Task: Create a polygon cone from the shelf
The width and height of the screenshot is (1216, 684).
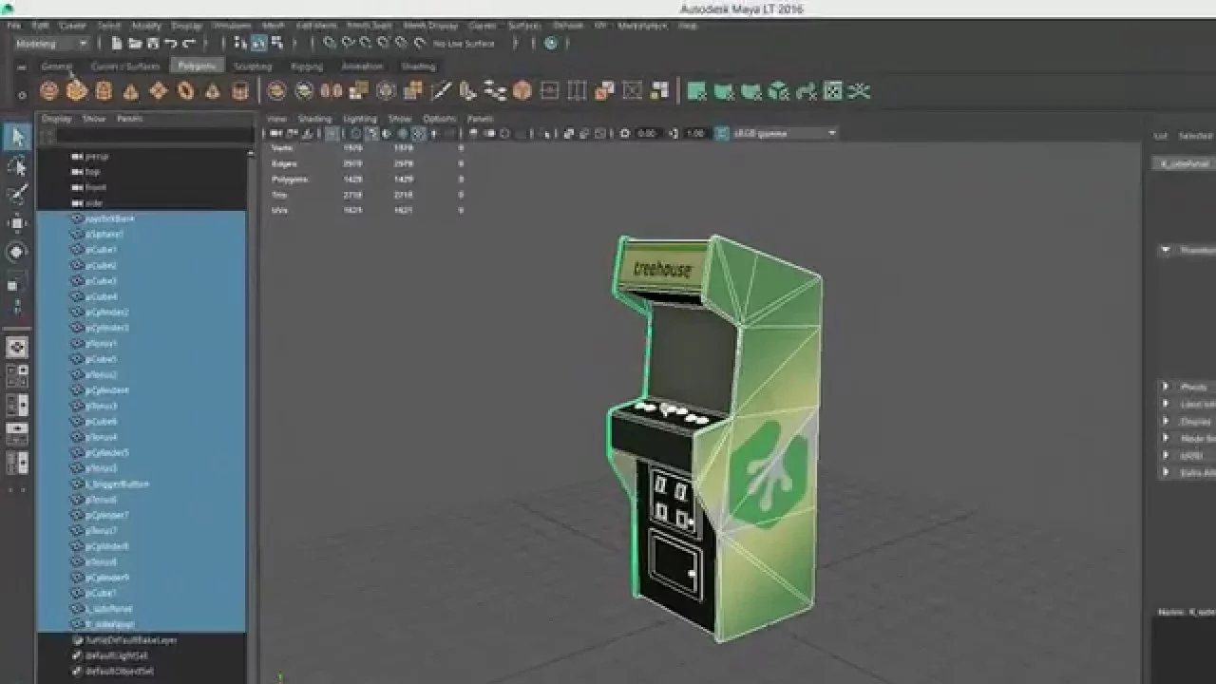Action: coord(131,91)
